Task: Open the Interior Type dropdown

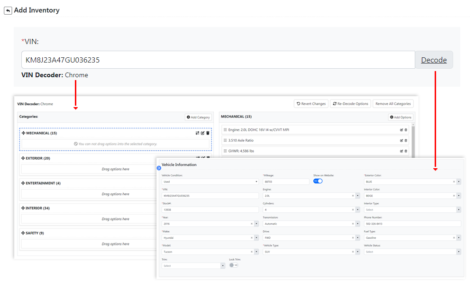Action: coord(412,209)
